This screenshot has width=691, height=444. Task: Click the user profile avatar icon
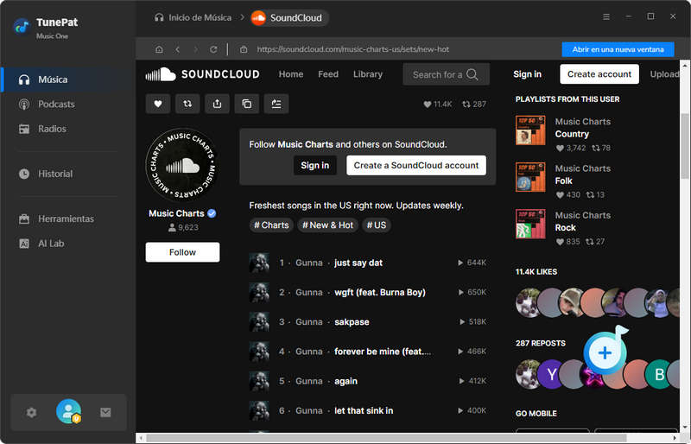(68, 411)
